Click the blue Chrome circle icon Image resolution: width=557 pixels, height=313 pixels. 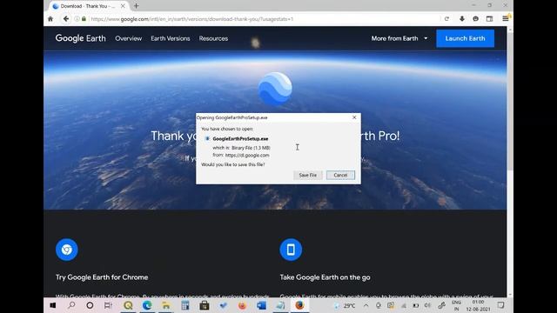coord(66,250)
